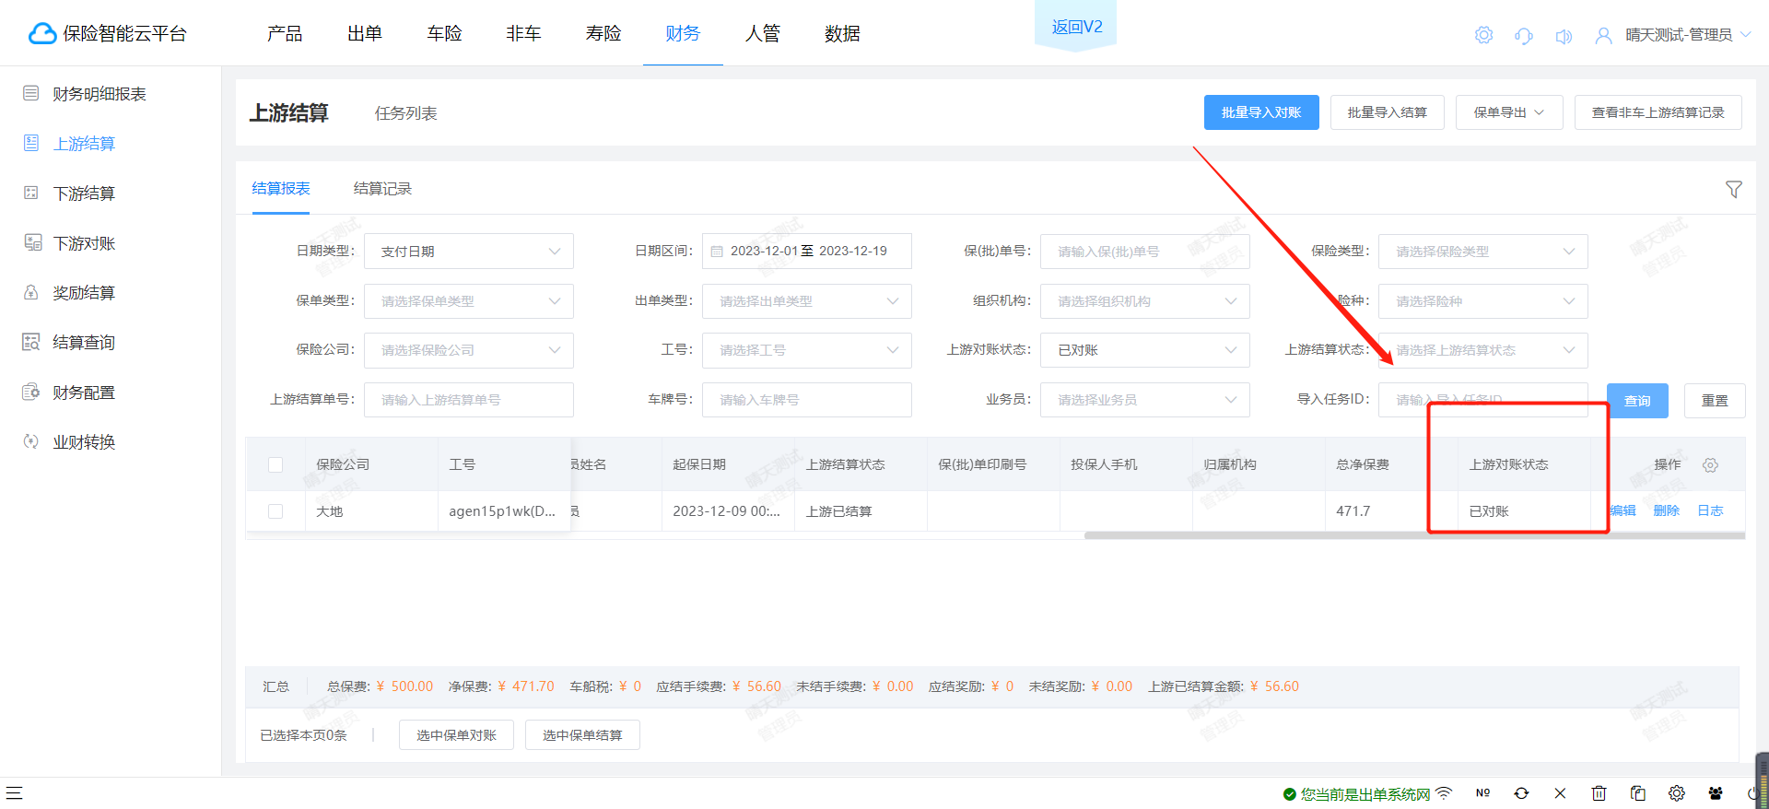The image size is (1769, 809).
Task: Open the 工号 dropdown
Action: [807, 350]
